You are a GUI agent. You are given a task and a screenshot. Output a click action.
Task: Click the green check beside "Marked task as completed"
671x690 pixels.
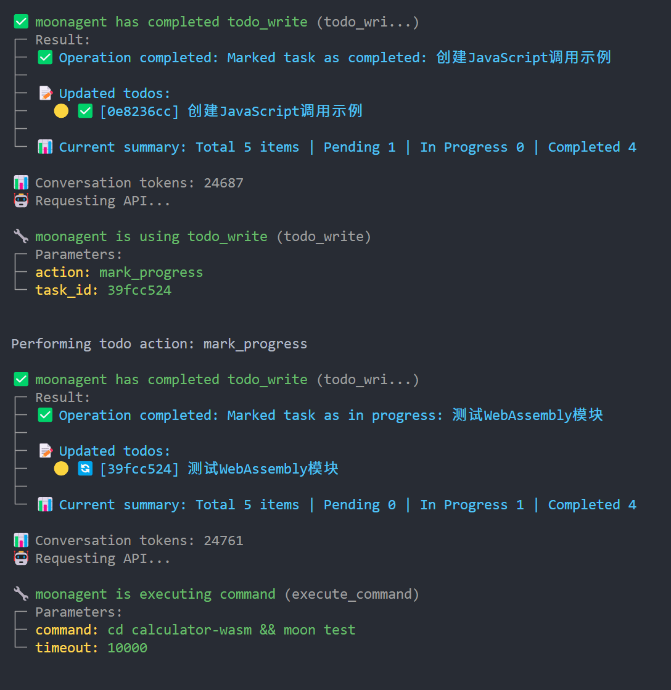pos(45,57)
